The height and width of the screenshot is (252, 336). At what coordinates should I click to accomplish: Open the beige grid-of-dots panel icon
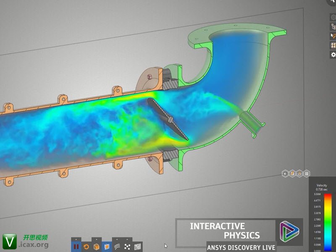tap(333, 45)
